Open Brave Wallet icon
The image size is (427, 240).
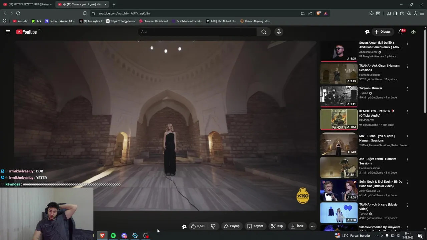point(402,13)
